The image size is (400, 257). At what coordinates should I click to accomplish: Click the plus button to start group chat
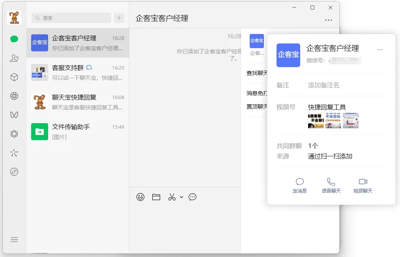tap(119, 18)
